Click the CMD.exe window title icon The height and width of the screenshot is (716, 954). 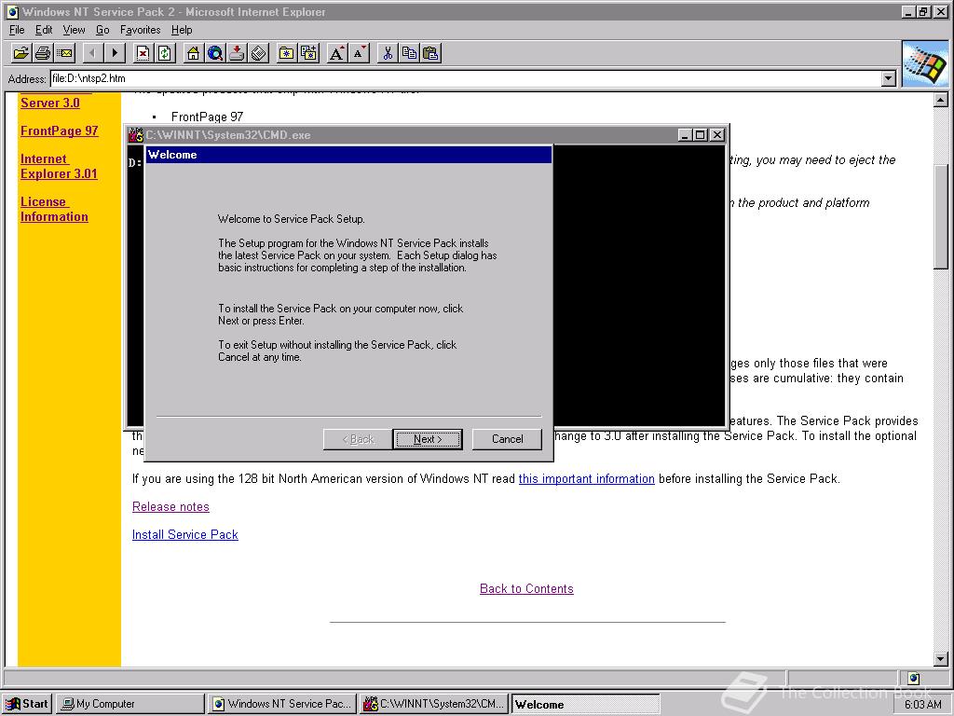[136, 135]
